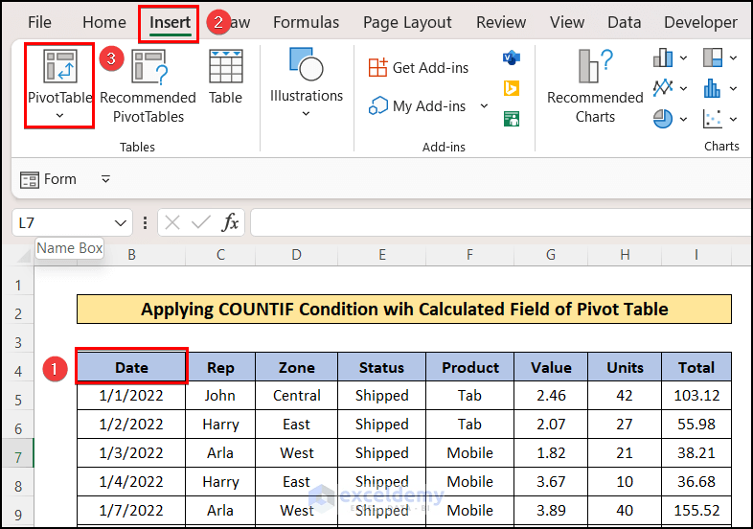The image size is (753, 529).
Task: Select column D header
Action: (296, 255)
